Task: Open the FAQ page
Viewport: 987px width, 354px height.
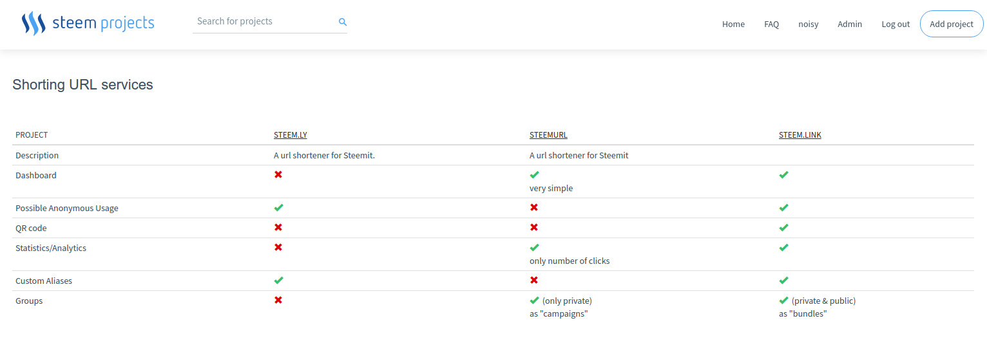Action: (771, 24)
